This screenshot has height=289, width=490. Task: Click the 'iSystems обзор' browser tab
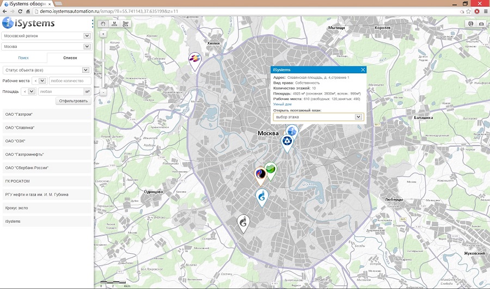tap(27, 4)
